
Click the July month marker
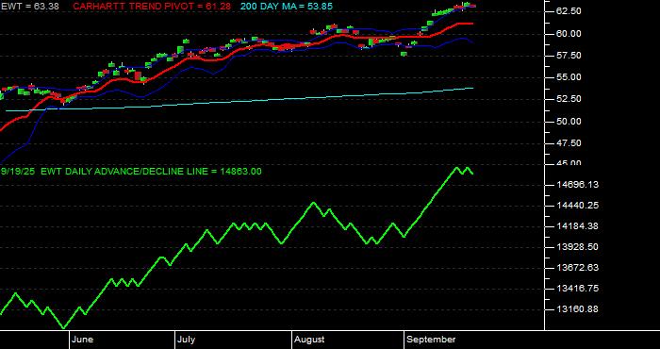point(186,340)
